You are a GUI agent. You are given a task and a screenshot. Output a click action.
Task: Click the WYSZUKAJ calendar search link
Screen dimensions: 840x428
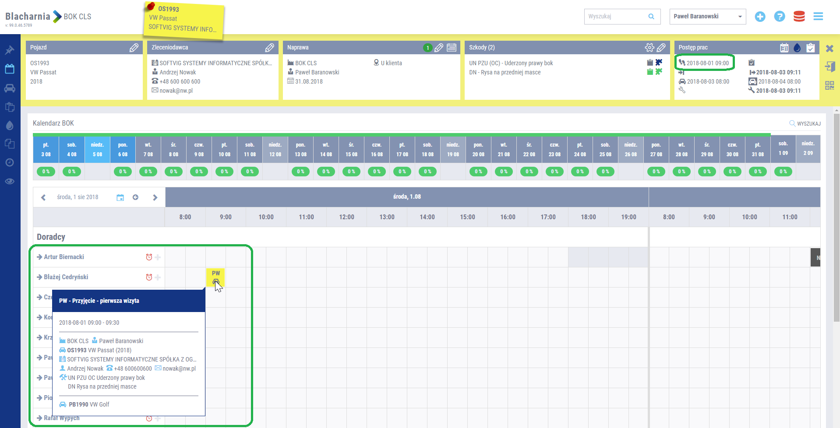point(805,124)
